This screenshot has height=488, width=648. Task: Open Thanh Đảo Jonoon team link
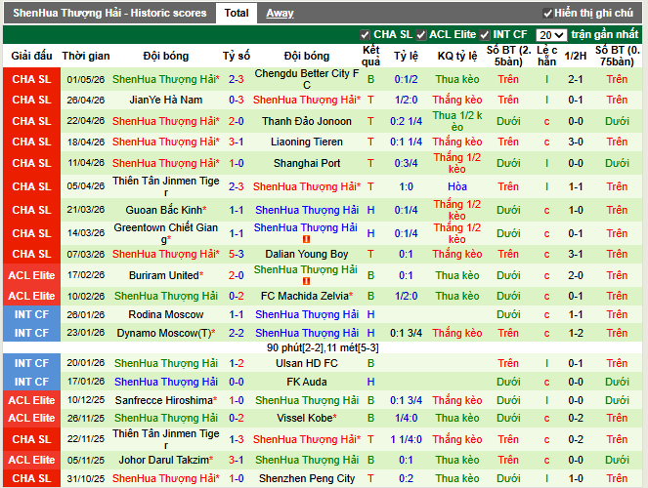tap(307, 121)
